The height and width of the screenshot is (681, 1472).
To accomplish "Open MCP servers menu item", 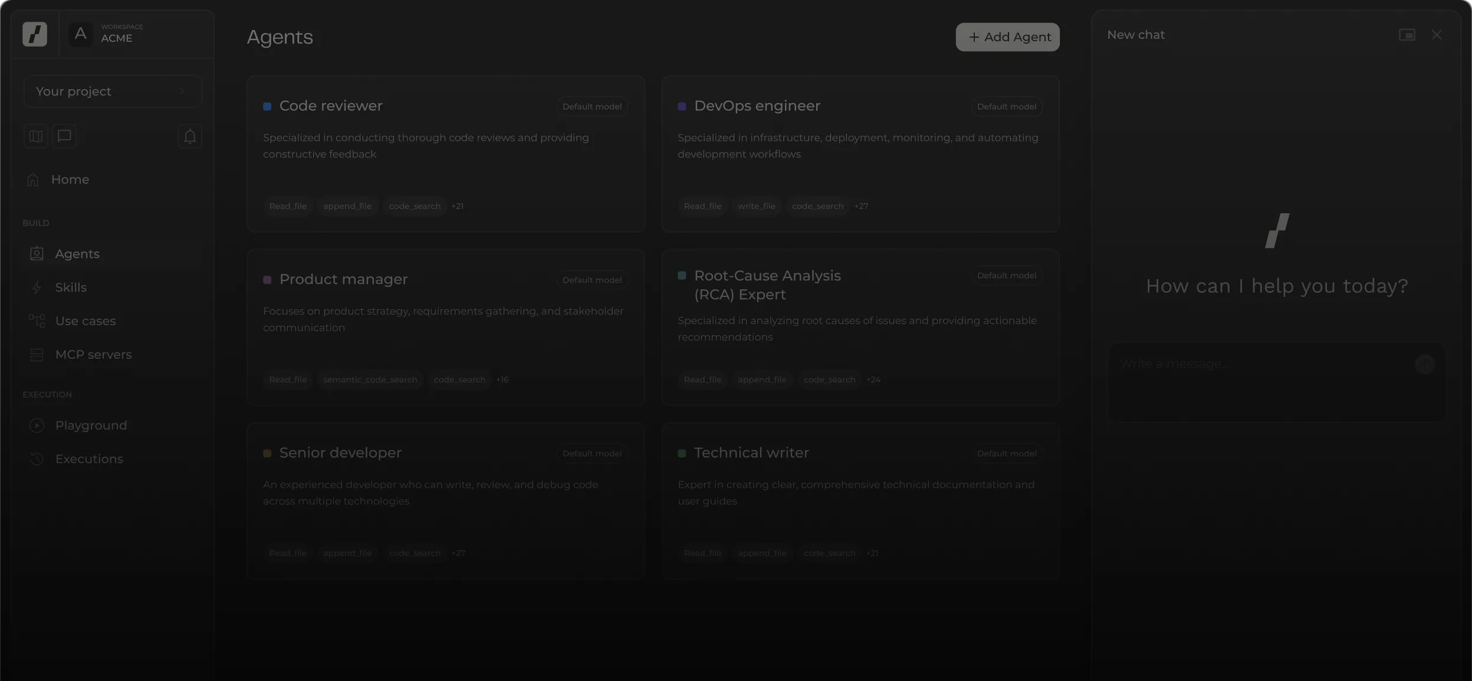I will pyautogui.click(x=113, y=355).
